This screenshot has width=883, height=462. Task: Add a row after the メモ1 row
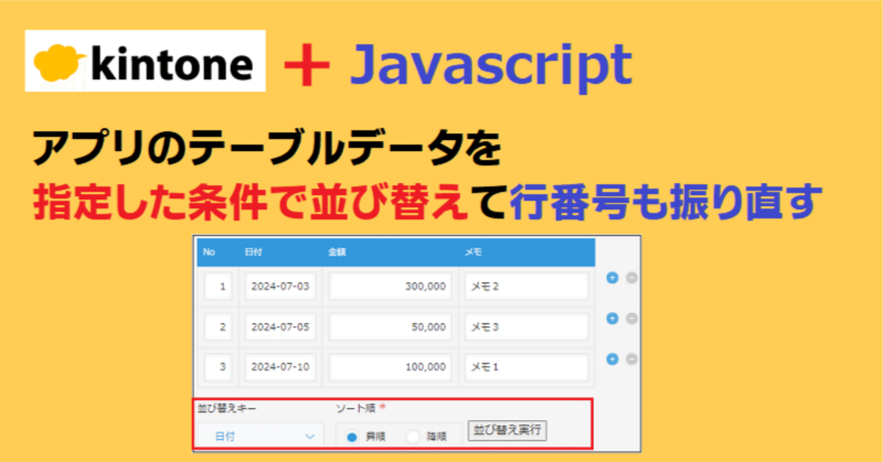coord(611,359)
